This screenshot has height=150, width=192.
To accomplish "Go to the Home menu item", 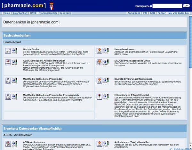I will click(6, 13).
